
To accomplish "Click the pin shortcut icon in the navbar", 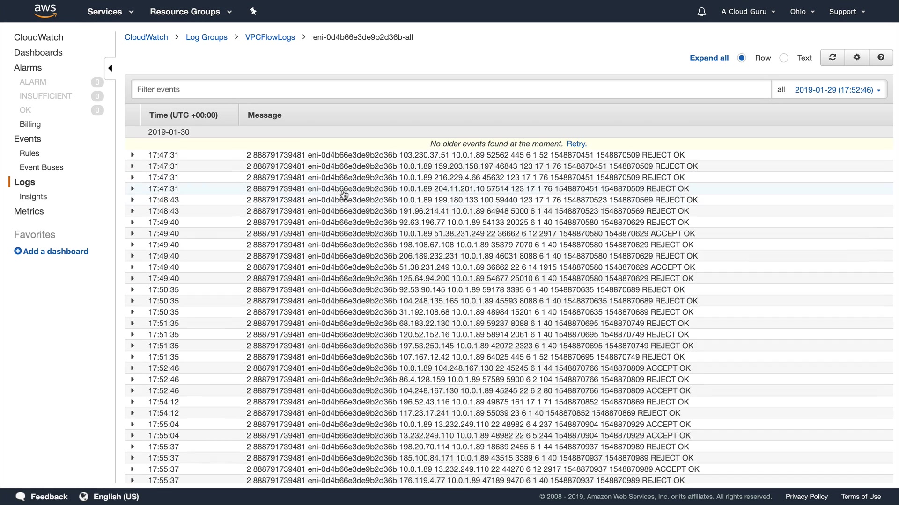I will point(253,11).
